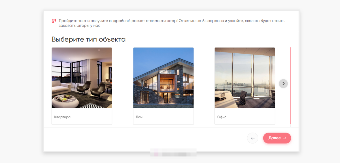Screen dimensions: 340x163
Task: Click the intro text about 6 вопросов
Action: [x=171, y=23]
